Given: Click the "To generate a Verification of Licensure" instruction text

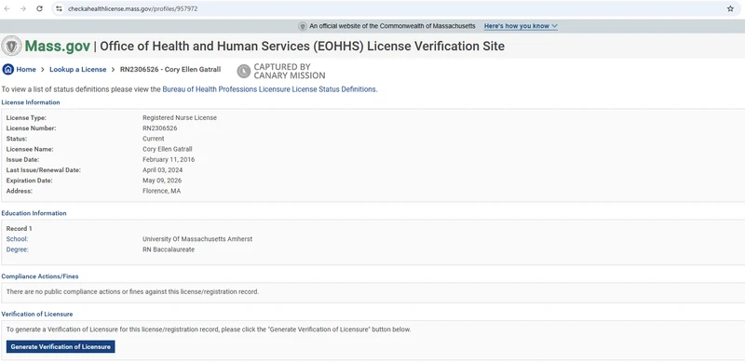Looking at the screenshot, I should click(x=209, y=329).
